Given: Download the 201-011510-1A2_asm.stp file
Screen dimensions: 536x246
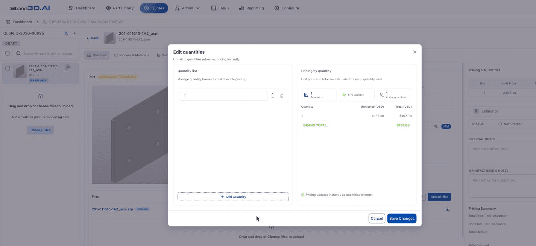Looking at the screenshot, I should click(x=448, y=209).
